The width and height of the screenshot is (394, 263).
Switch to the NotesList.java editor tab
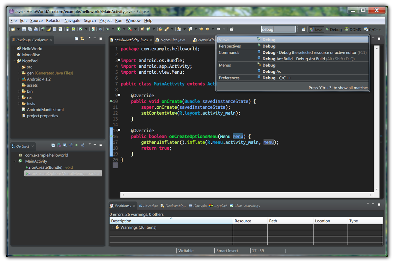(173, 40)
